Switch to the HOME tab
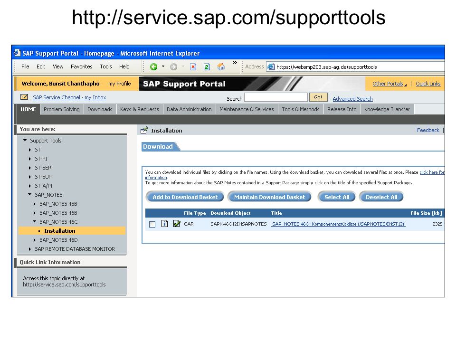The height and width of the screenshot is (342, 456). coord(28,109)
